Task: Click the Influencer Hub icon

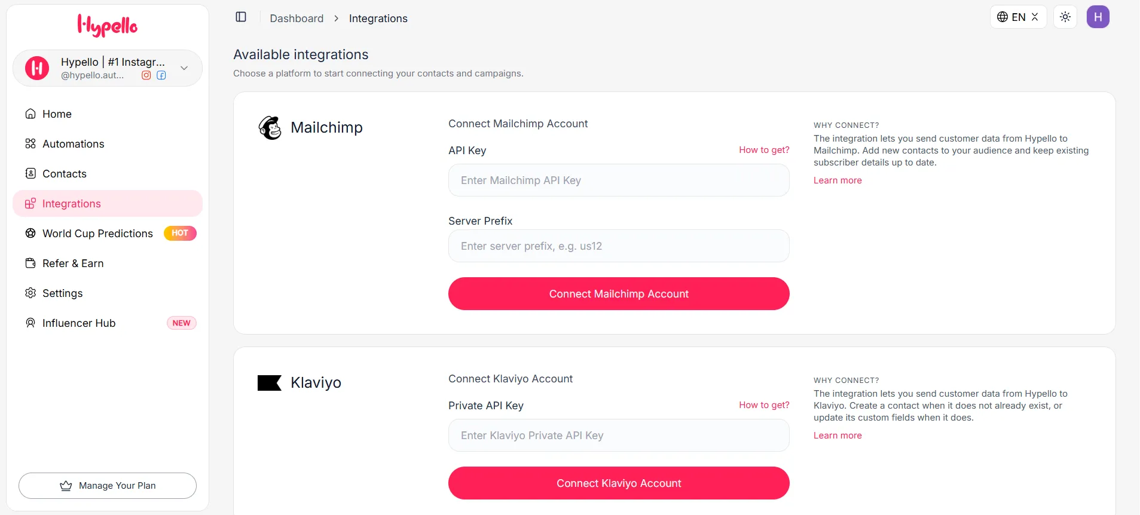Action: click(30, 323)
